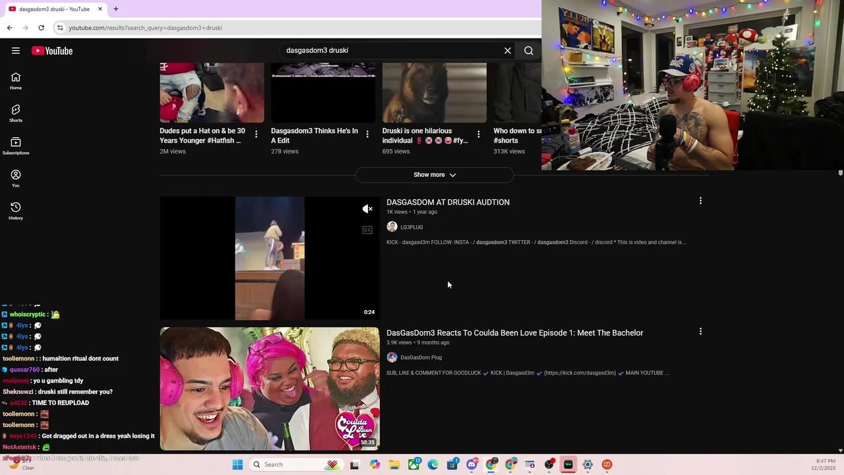Open Copilot from the taskbar
Screen dimensions: 844x475
click(375, 464)
